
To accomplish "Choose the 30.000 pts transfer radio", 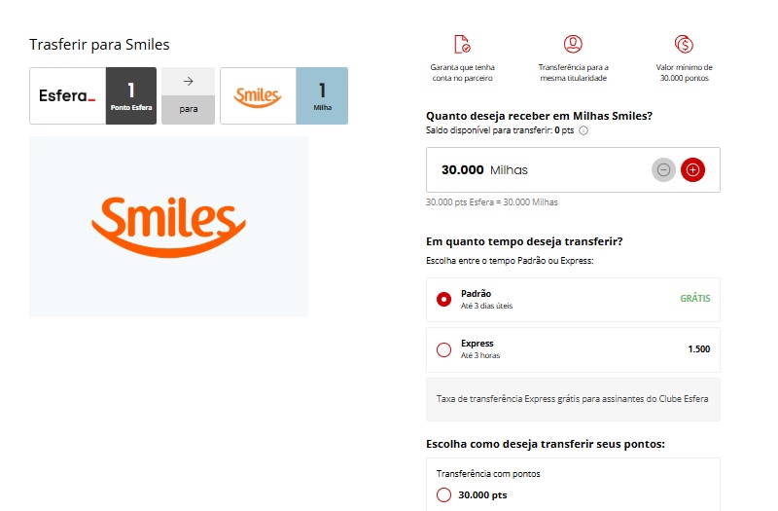I will (444, 494).
